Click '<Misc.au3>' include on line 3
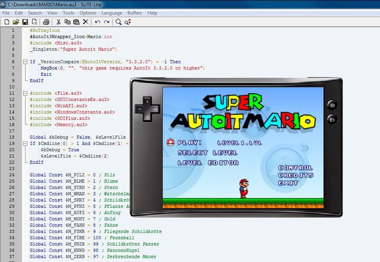Image resolution: width=380 pixels, height=262 pixels. point(68,43)
